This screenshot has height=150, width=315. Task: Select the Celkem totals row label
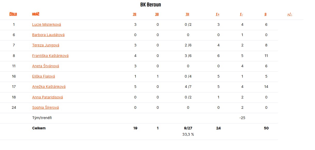[39, 128]
